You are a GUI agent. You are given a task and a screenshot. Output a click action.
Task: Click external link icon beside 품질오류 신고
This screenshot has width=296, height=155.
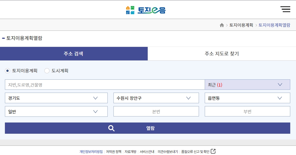(x=213, y=151)
